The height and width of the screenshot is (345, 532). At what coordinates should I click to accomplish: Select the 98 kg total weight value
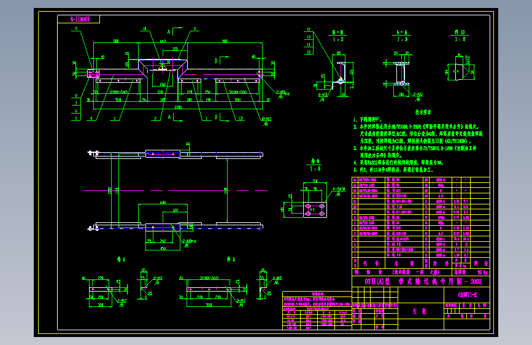(x=482, y=273)
